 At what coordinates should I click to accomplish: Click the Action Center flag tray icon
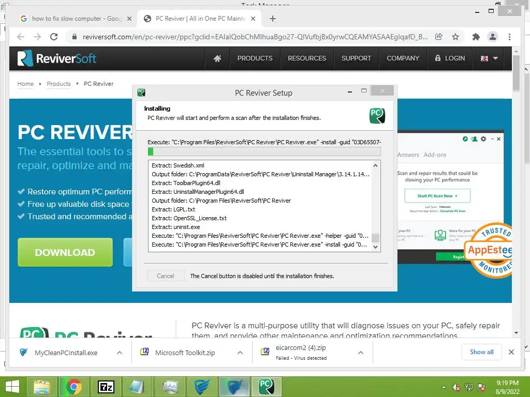click(x=481, y=387)
